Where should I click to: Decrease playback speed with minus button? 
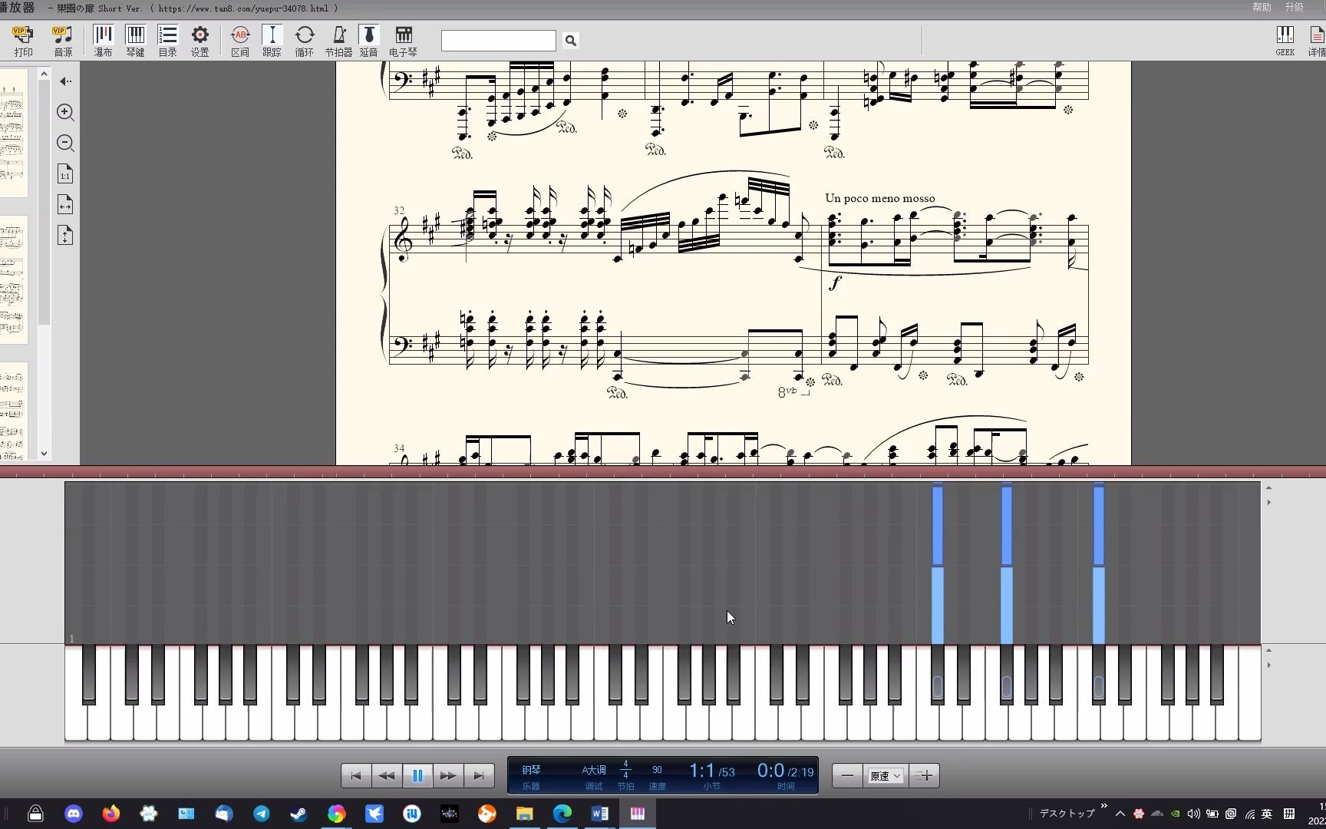(x=847, y=775)
